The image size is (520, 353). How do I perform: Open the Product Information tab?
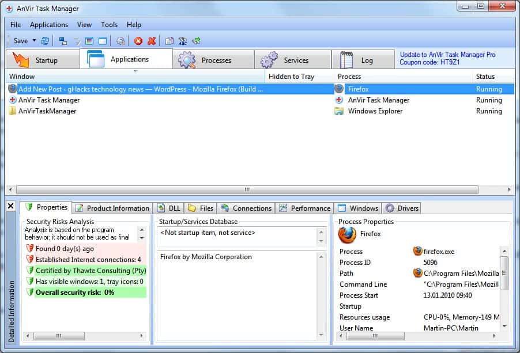tap(112, 208)
